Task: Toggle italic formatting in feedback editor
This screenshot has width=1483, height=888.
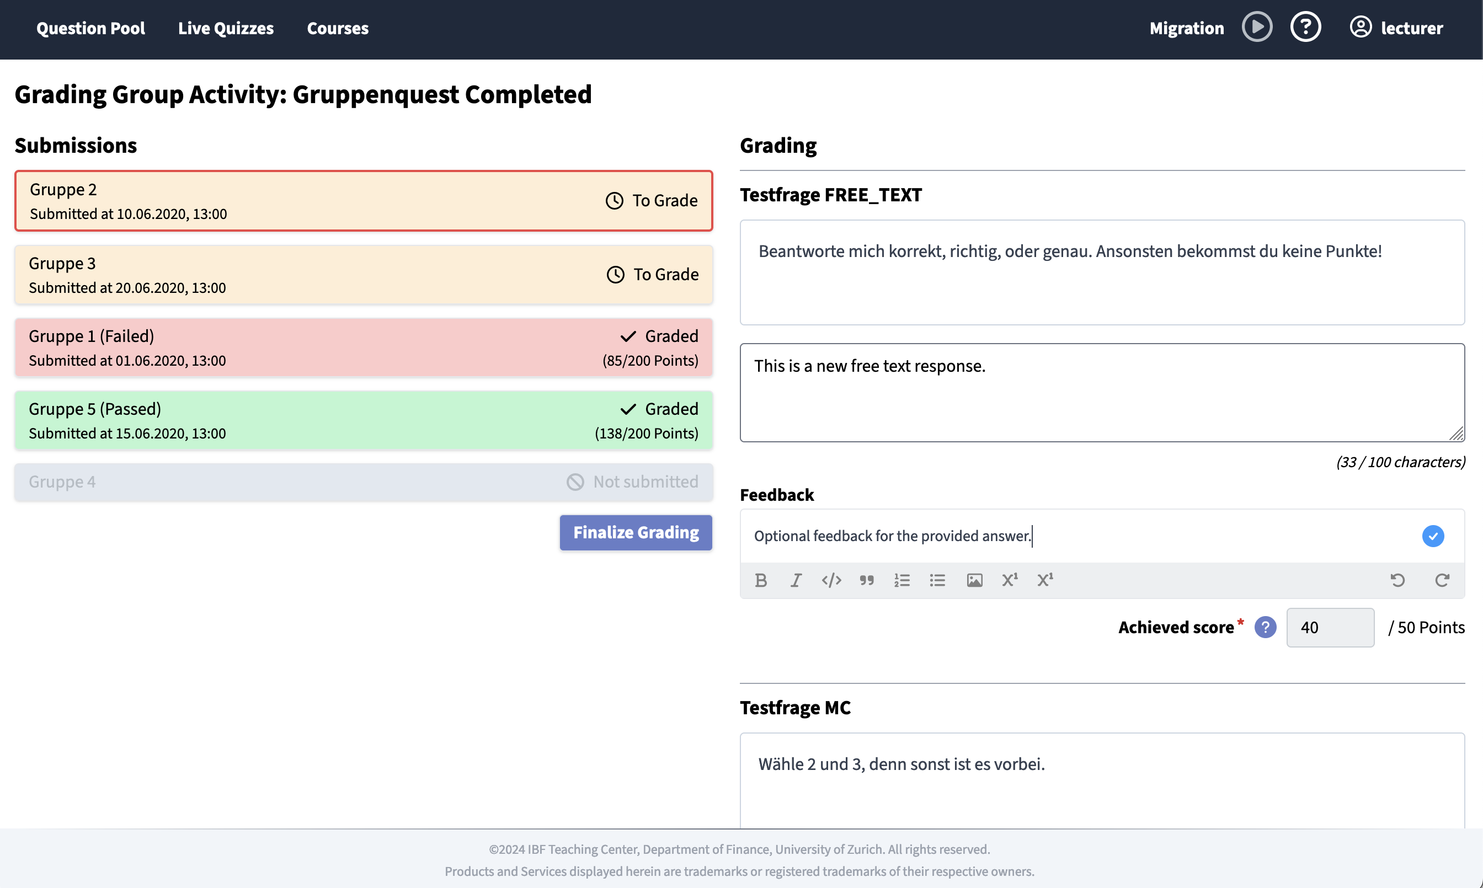Action: 796,580
